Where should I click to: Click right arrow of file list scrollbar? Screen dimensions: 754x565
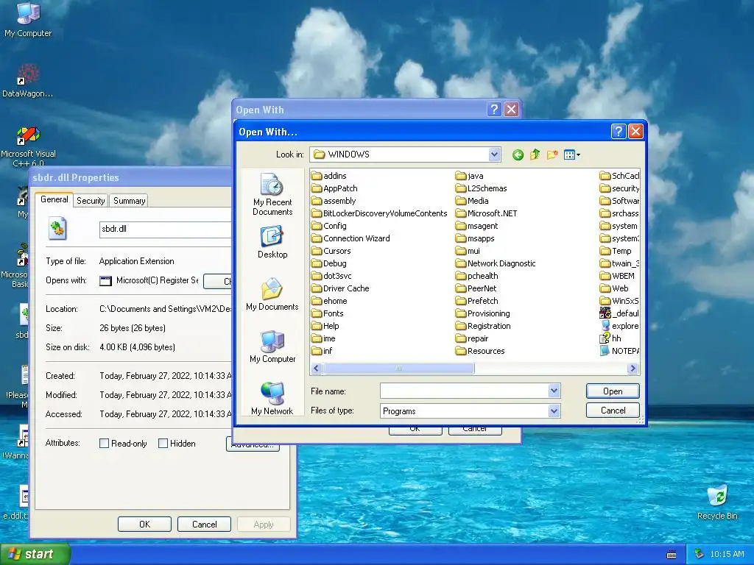coord(633,369)
